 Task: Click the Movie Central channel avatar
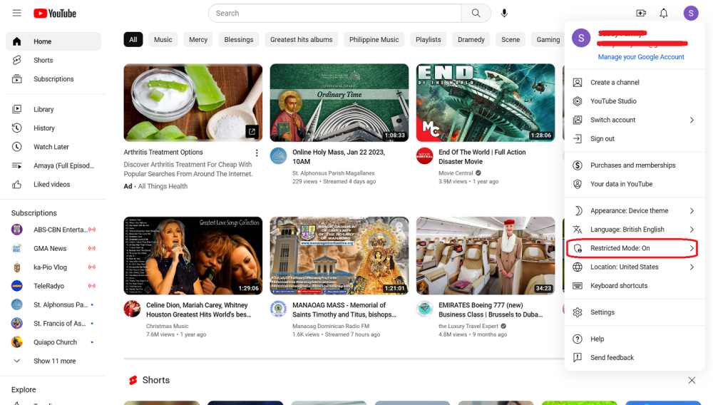click(425, 156)
